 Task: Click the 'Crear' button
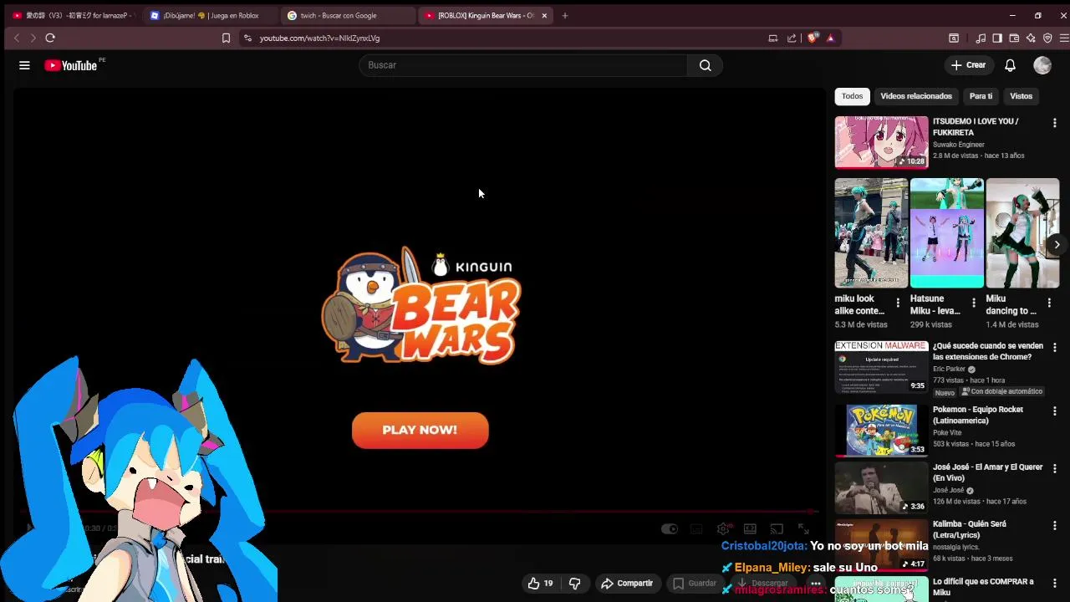tap(968, 65)
